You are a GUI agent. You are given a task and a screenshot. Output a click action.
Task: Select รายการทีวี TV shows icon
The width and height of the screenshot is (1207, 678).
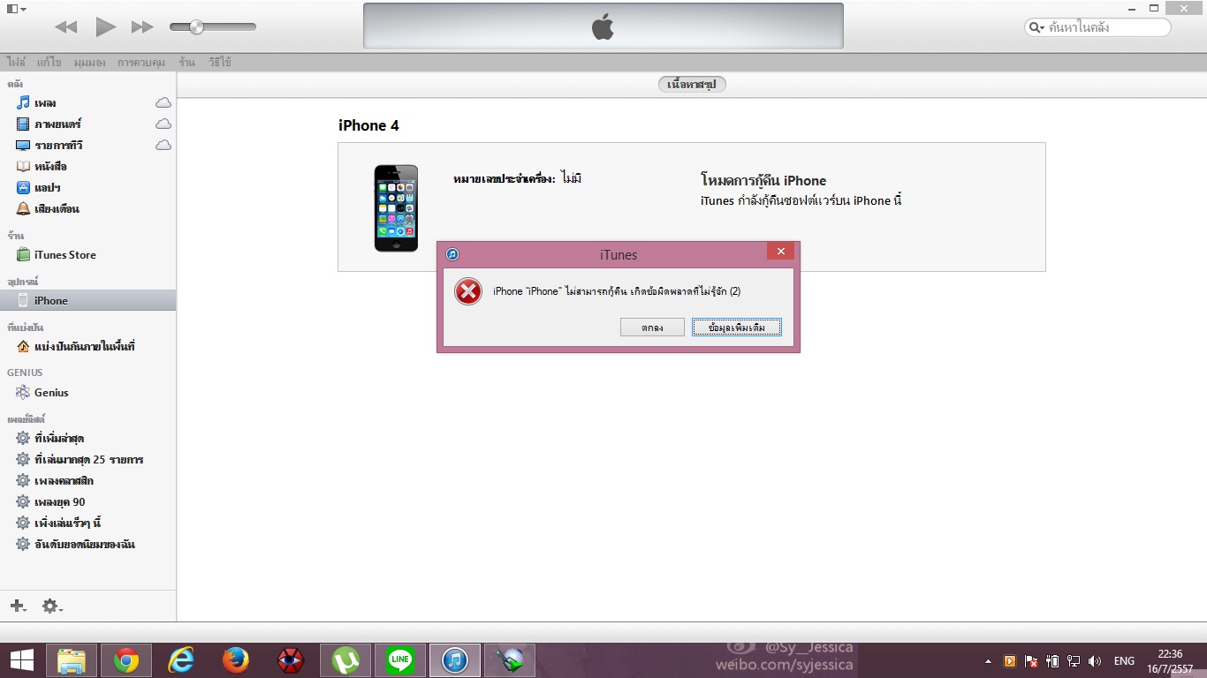point(24,146)
